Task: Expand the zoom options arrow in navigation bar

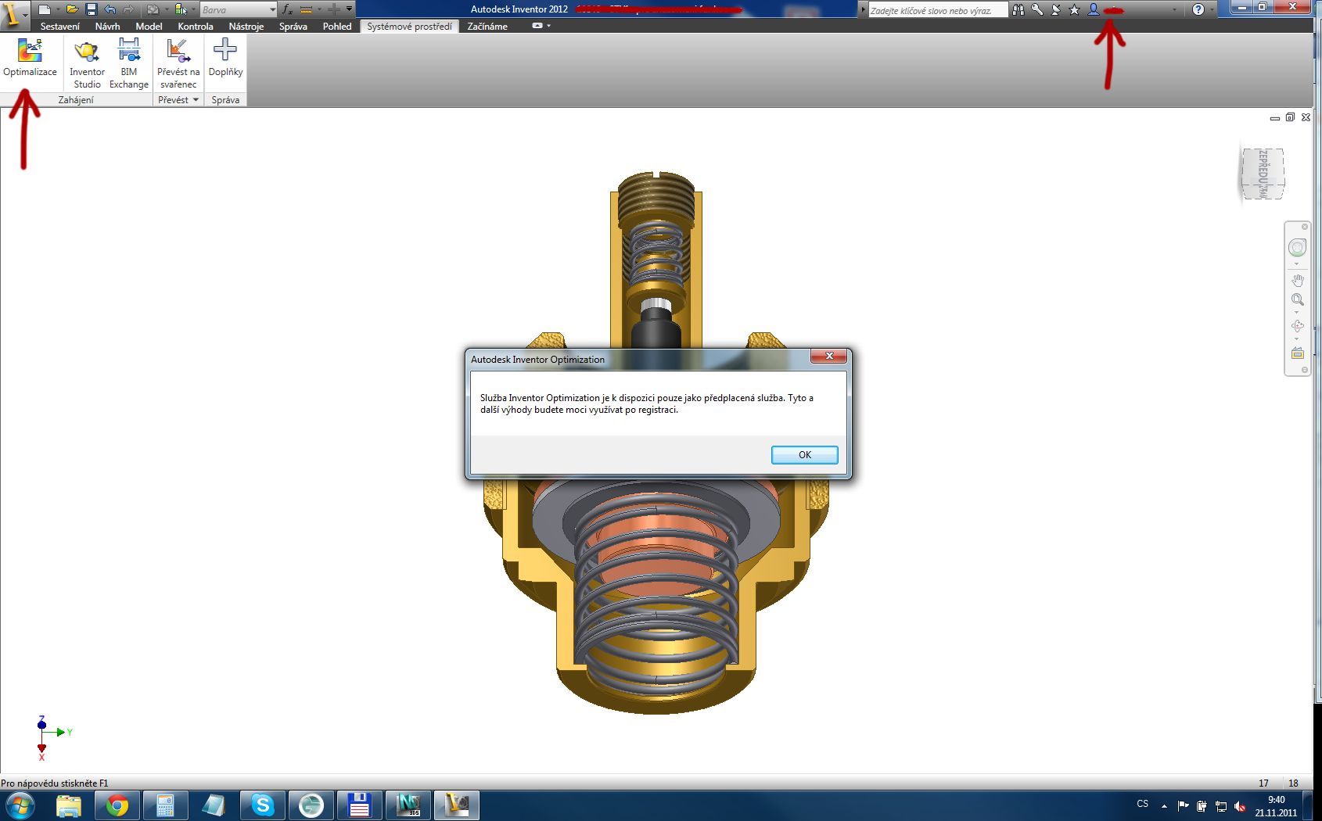Action: coord(1297,312)
